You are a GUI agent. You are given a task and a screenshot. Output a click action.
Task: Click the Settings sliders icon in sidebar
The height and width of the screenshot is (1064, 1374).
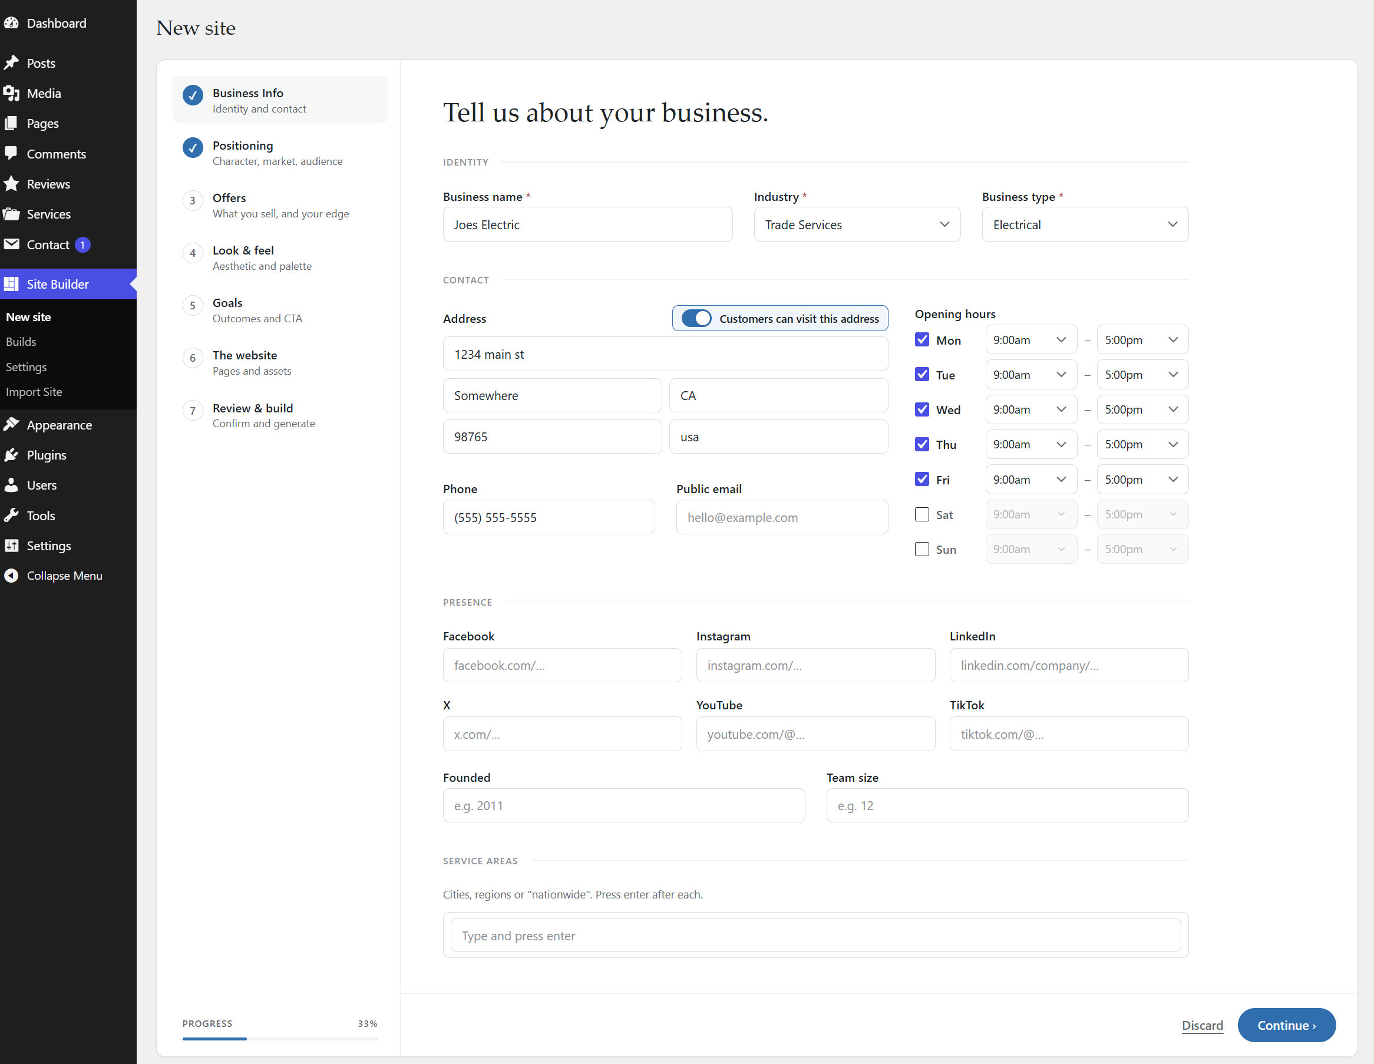click(11, 546)
